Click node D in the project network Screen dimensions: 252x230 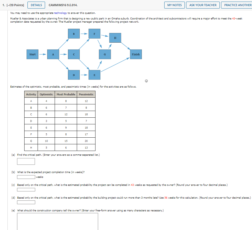coord(74,75)
